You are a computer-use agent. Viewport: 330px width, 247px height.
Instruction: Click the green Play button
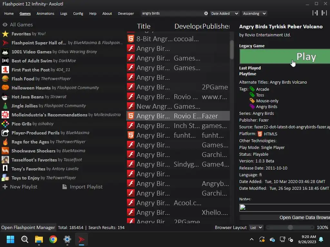point(285,56)
